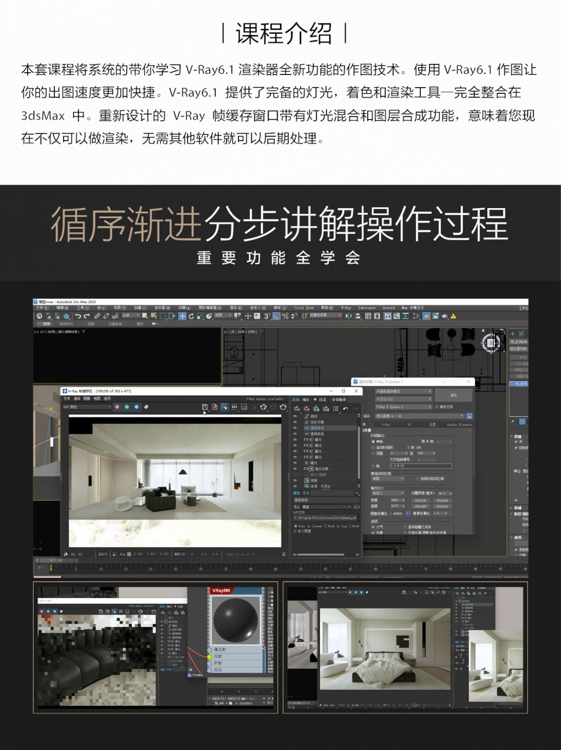The height and width of the screenshot is (750, 561).
Task: Click the VFB layers panel horizontal scrollbar
Action: [321, 555]
